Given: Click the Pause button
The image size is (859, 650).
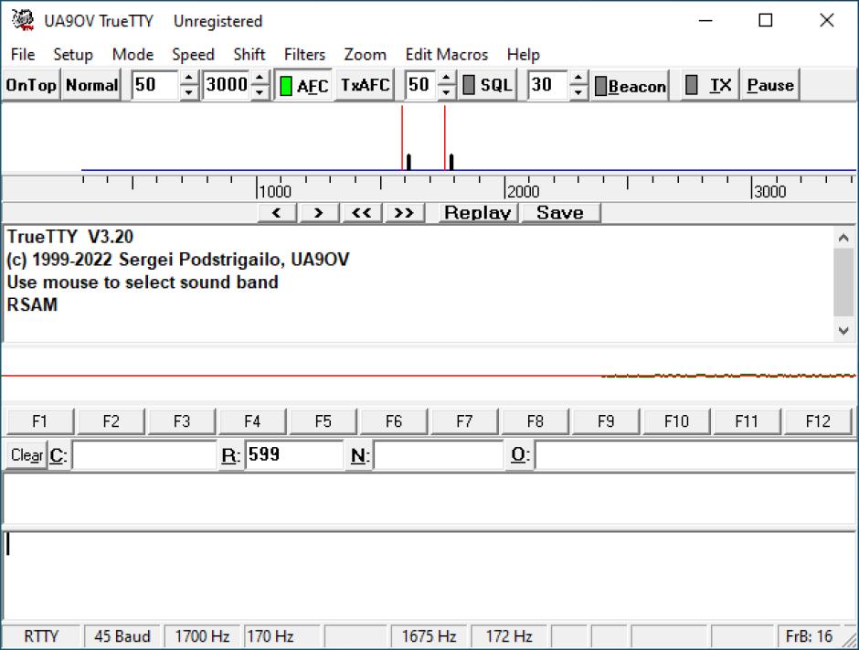Looking at the screenshot, I should [x=770, y=85].
